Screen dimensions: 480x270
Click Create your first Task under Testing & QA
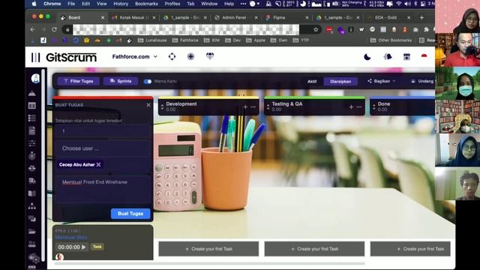[x=314, y=249]
